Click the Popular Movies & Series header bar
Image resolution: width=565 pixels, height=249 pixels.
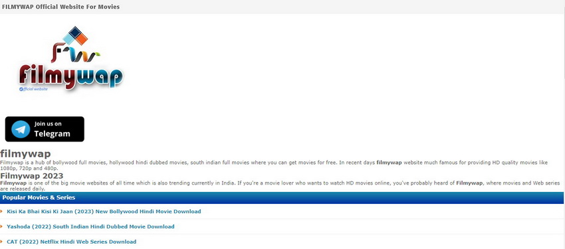click(x=282, y=198)
